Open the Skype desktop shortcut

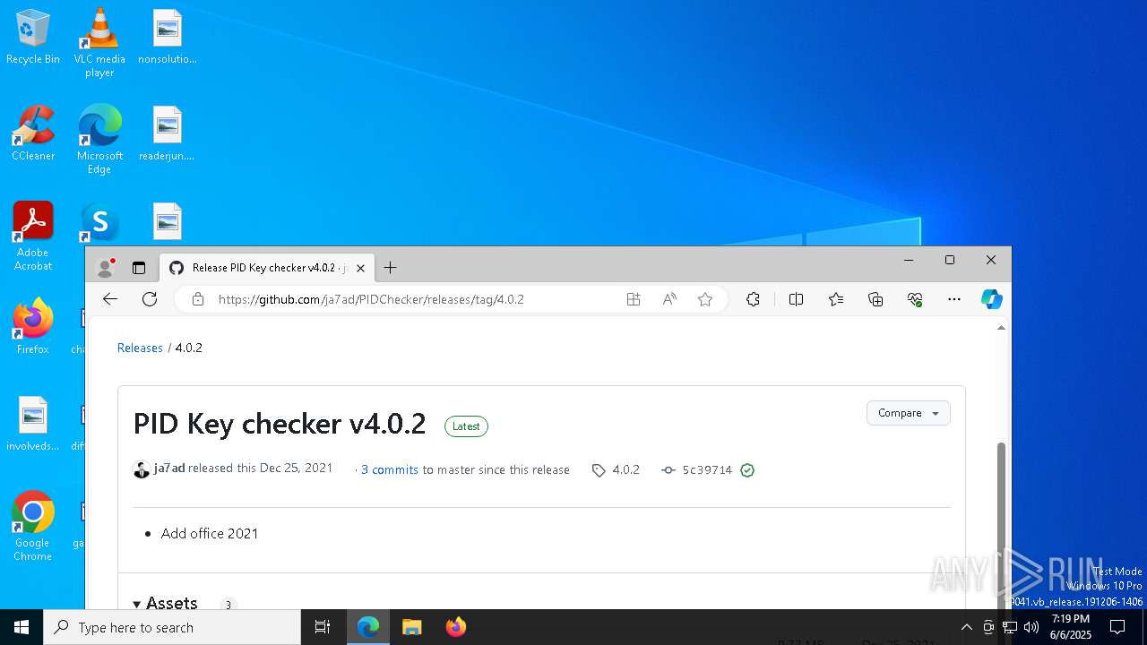99,222
